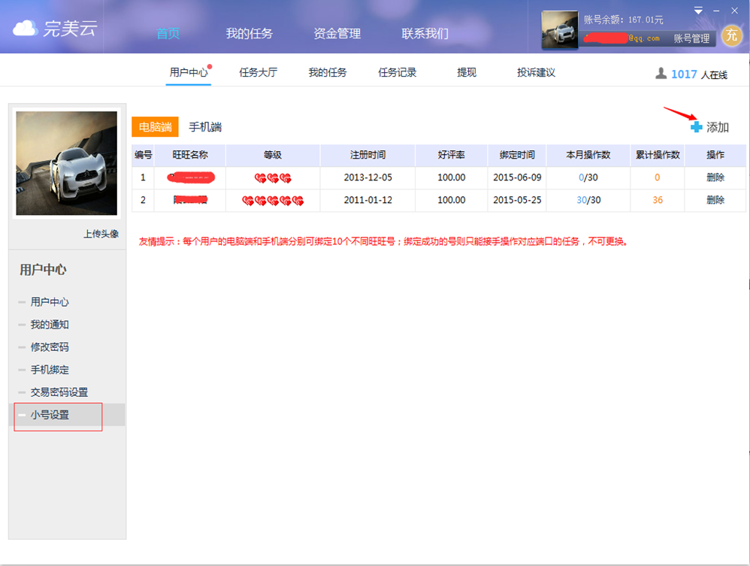Screen dimensions: 750x566
Task: Open the title bar dropdown triangle menu
Action: tap(698, 11)
